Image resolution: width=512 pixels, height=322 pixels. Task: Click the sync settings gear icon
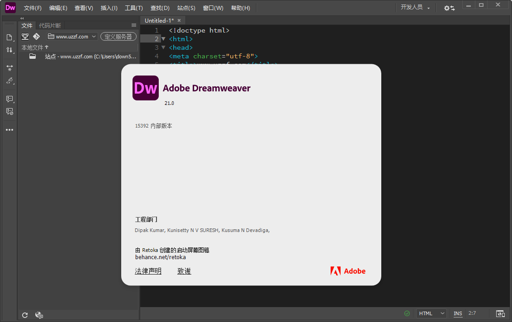pyautogui.click(x=449, y=8)
